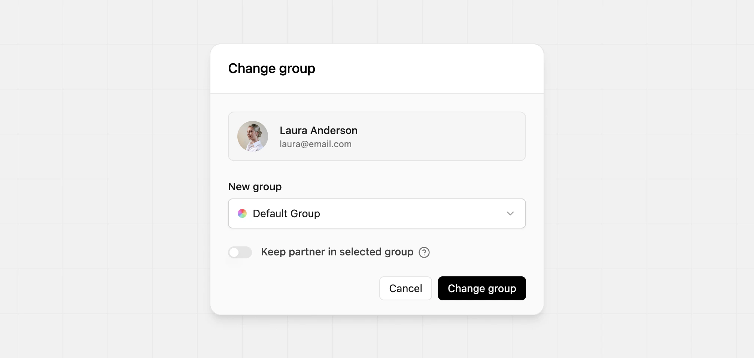Toggle the switch beside Keep partner label

click(240, 252)
